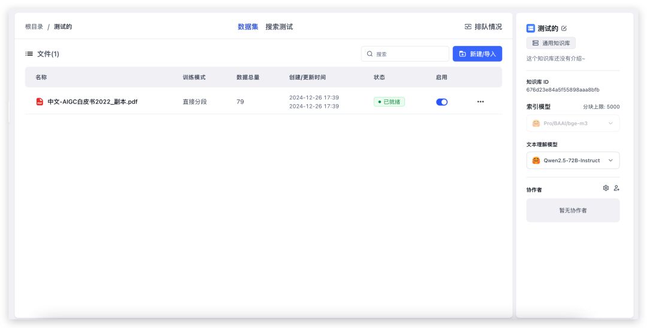Image resolution: width=647 pixels, height=328 pixels.
Task: Click the edit pencil icon beside 测试的
Action: [564, 28]
